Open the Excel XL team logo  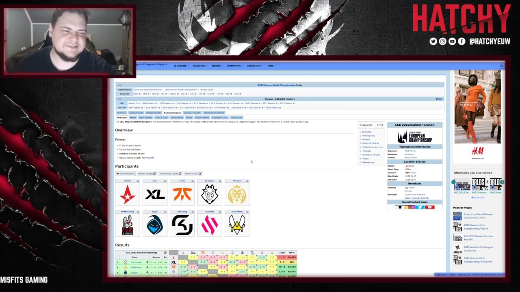pos(155,194)
